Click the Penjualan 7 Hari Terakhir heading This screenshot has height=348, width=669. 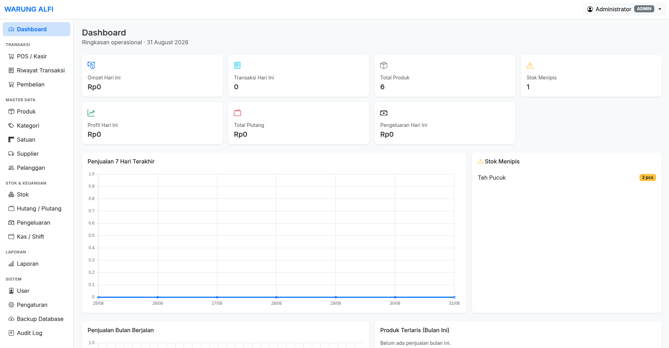pos(121,161)
